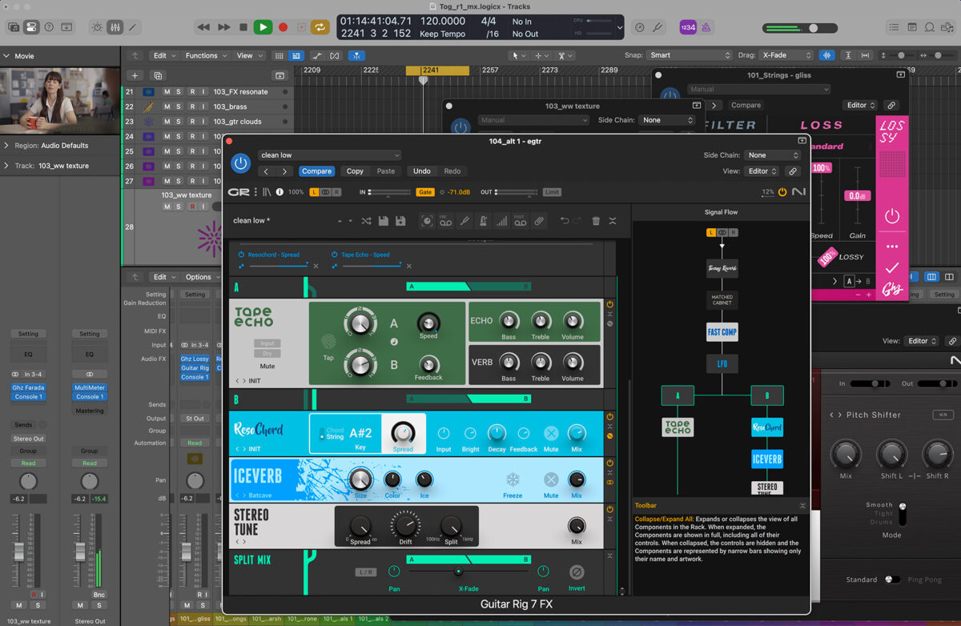Open the metronome icon in Guitar Rig toolbar
The width and height of the screenshot is (961, 626).
point(484,221)
